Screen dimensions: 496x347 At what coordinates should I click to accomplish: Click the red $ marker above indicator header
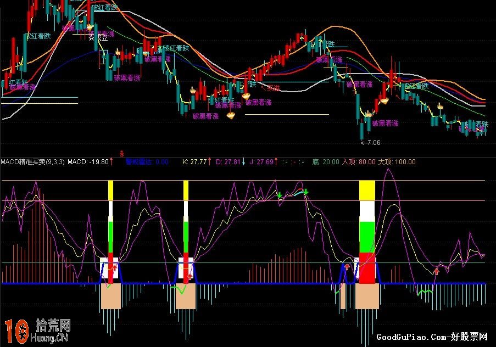pyautogui.click(x=121, y=154)
